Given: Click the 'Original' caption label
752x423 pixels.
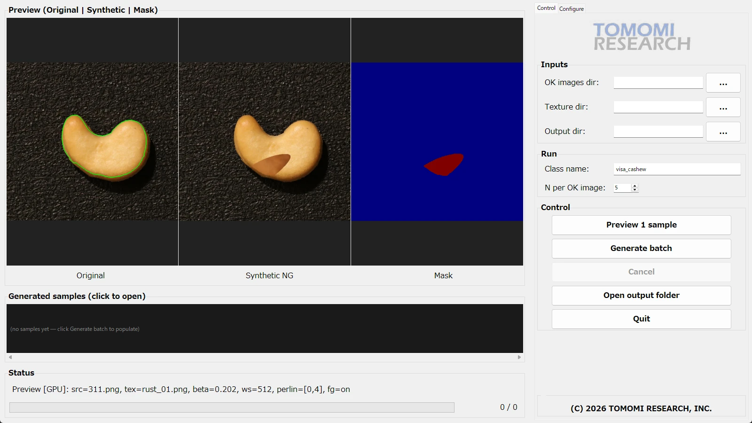Looking at the screenshot, I should click(x=91, y=275).
